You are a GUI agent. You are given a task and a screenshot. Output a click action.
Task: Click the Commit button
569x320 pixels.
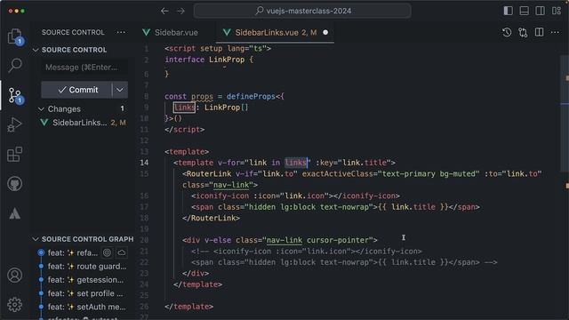(x=77, y=90)
